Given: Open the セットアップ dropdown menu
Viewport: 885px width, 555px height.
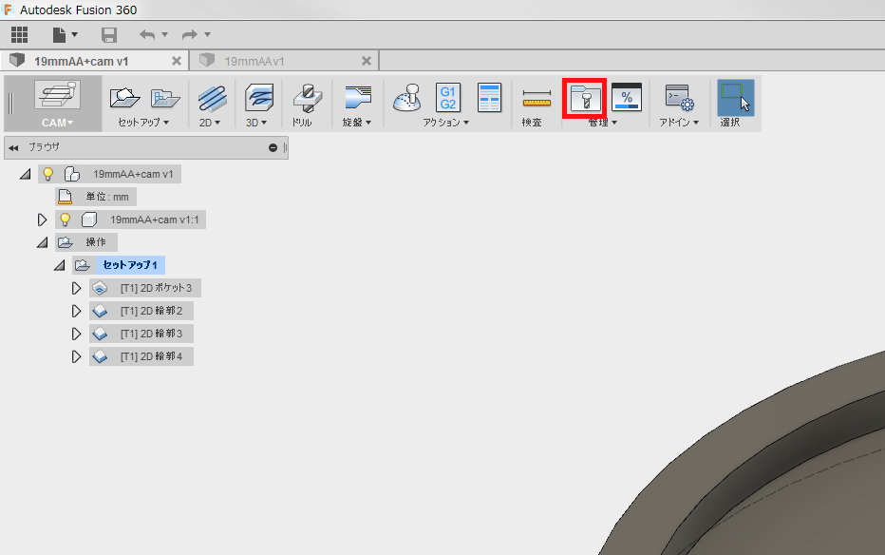Looking at the screenshot, I should coord(143,123).
